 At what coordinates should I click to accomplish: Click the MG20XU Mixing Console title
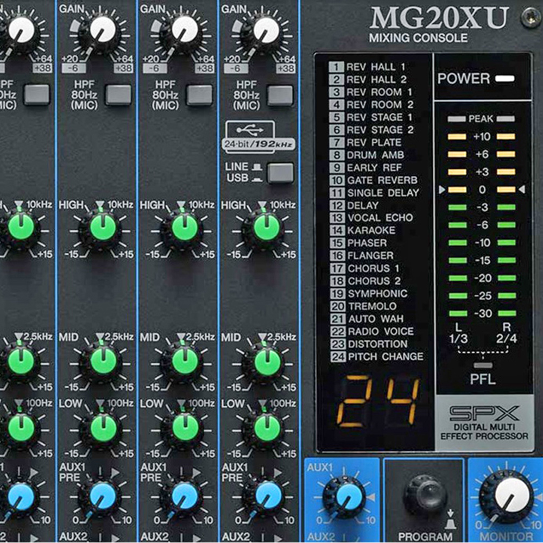tap(439, 24)
